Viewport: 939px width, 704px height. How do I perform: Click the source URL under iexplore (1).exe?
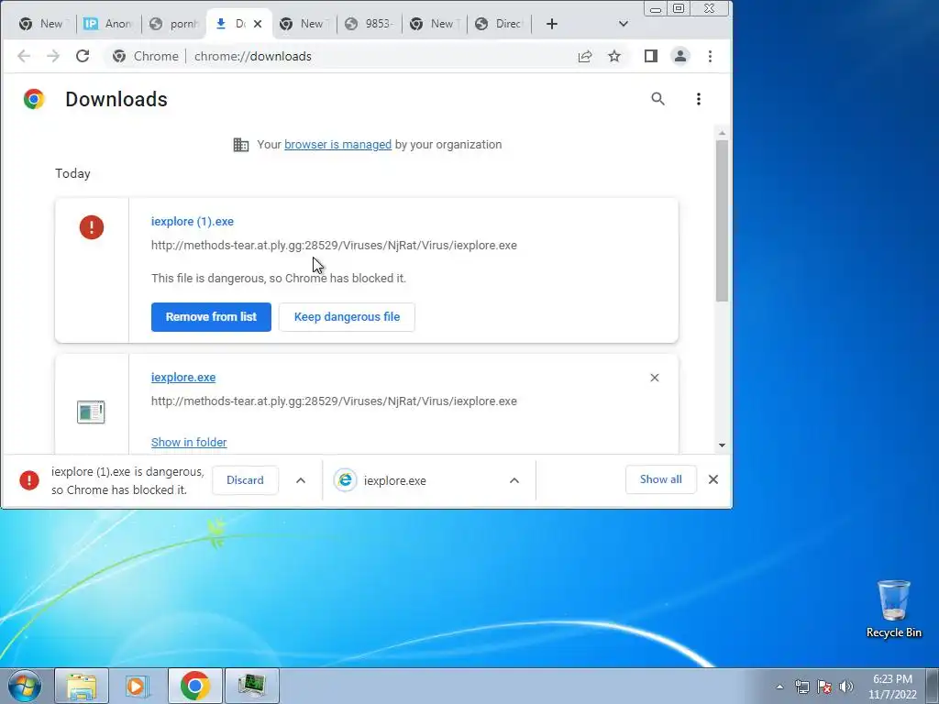tap(334, 246)
